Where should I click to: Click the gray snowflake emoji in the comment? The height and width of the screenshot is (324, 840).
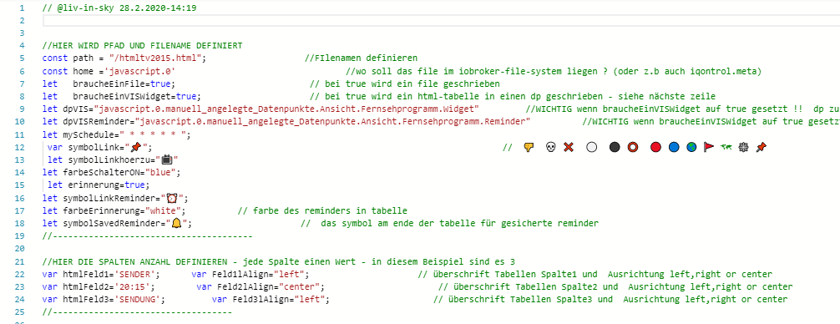pos(743,147)
